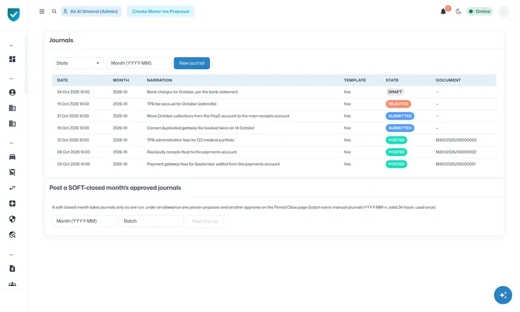Click date 05 Oct 2026 10:00
This screenshot has height=312, width=520.
click(73, 164)
